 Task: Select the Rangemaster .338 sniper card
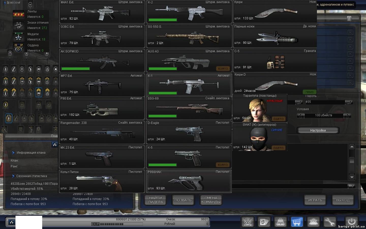click(x=102, y=132)
